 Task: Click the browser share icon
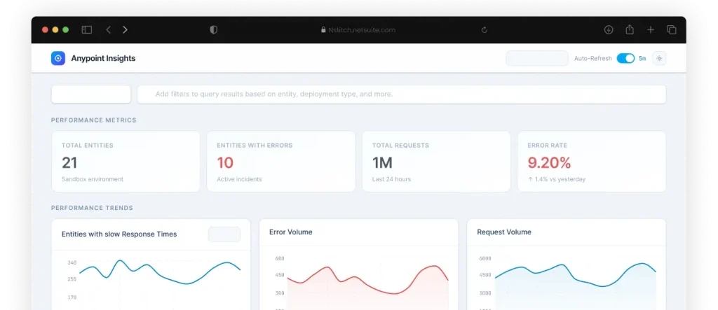[x=630, y=29]
